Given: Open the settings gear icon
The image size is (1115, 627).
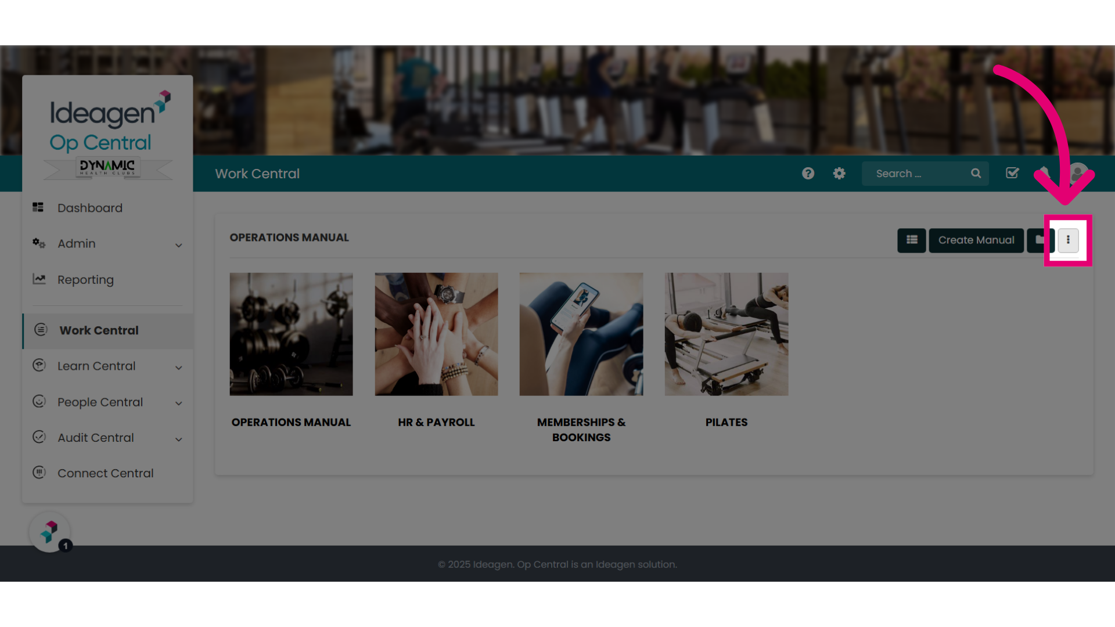Looking at the screenshot, I should [839, 174].
